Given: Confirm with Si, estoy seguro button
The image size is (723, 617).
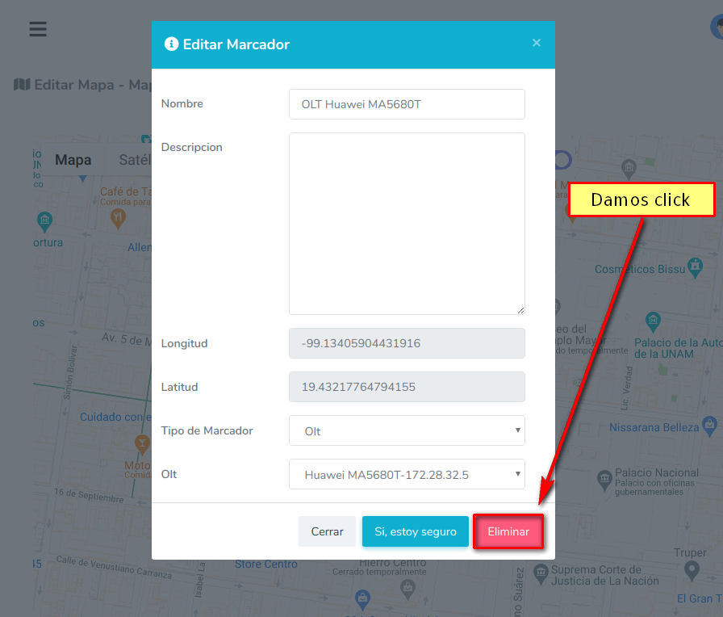Looking at the screenshot, I should (415, 531).
